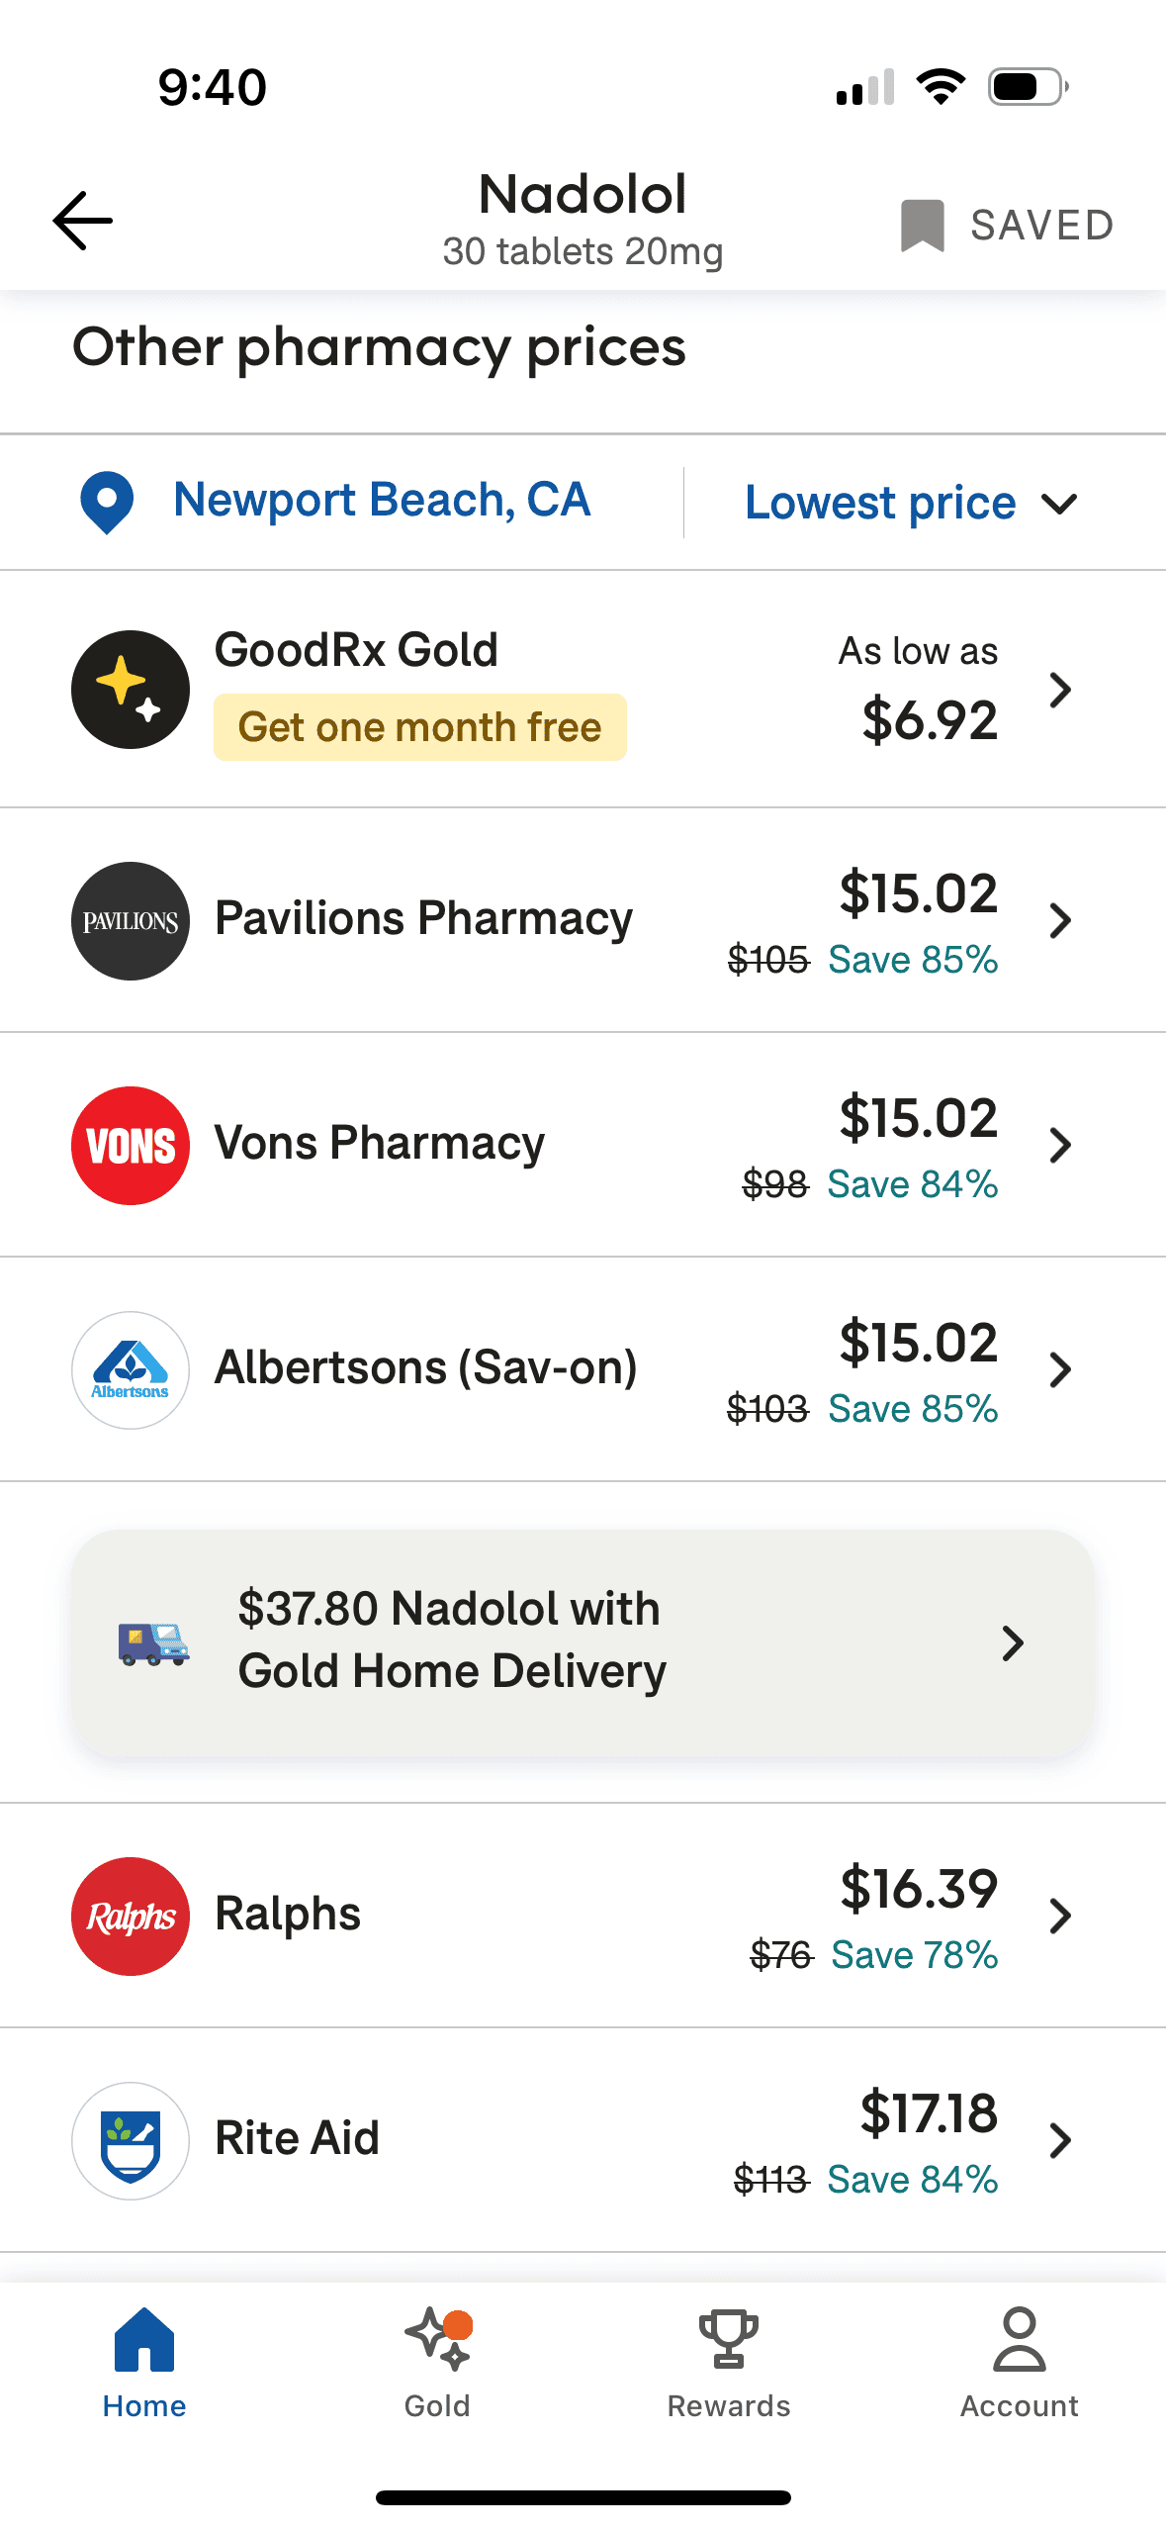Viewport: 1166px width, 2529px height.
Task: Select the Rite Aid logo
Action: [x=131, y=2141]
